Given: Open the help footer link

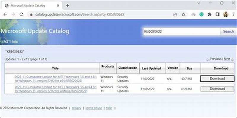Looking at the screenshot, I should pyautogui.click(x=109, y=108).
